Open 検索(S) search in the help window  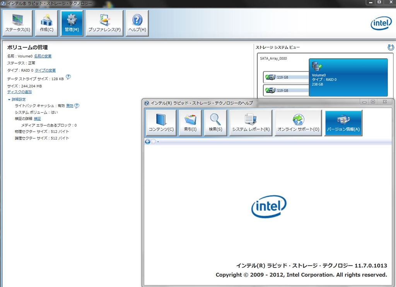[215, 123]
